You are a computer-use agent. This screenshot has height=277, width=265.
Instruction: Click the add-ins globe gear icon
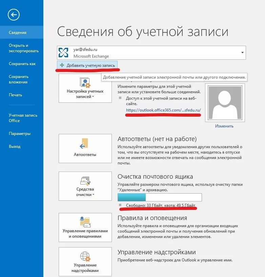pos(85,257)
